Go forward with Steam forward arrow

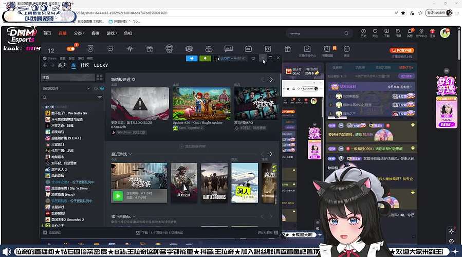[52, 65]
